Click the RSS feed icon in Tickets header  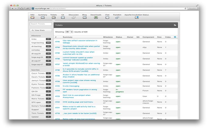(175, 25)
